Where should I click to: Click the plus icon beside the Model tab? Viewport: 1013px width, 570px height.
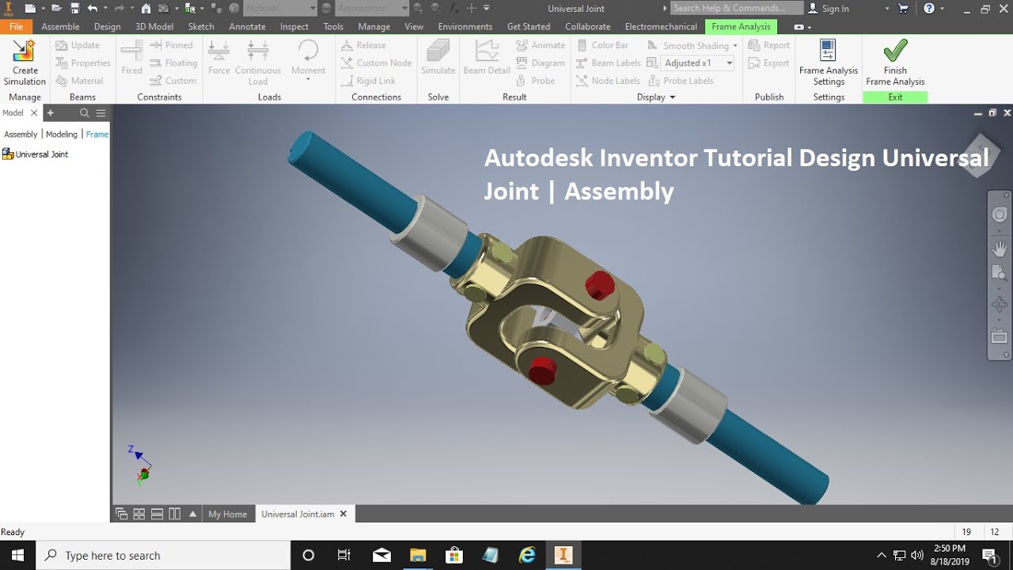[x=50, y=113]
